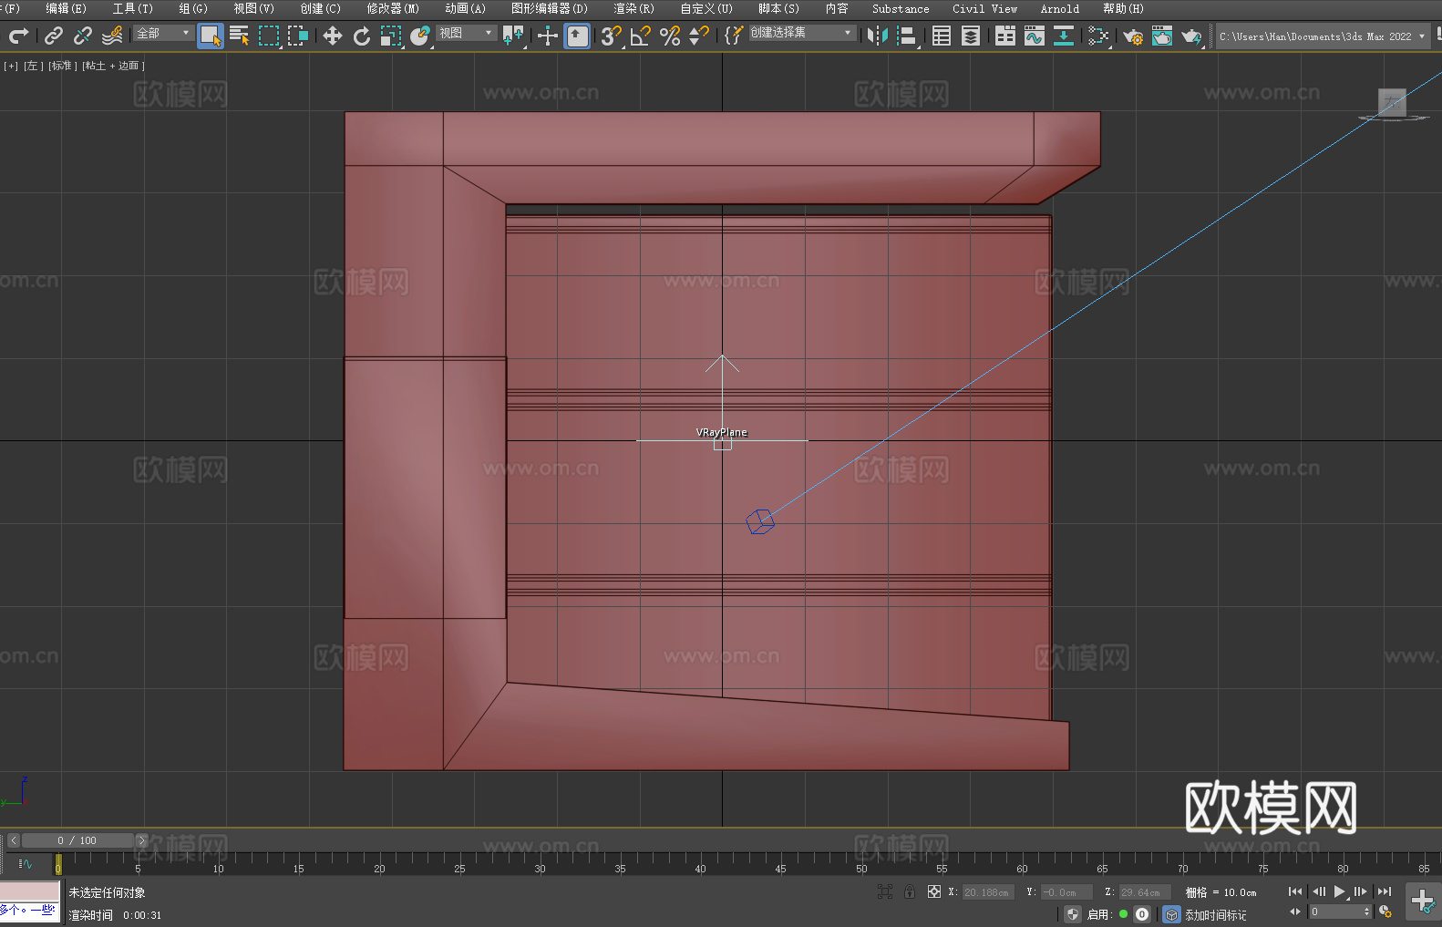Screen dimensions: 1442x927
Task: Click Isolate Selection toggle icon
Action: point(884,892)
